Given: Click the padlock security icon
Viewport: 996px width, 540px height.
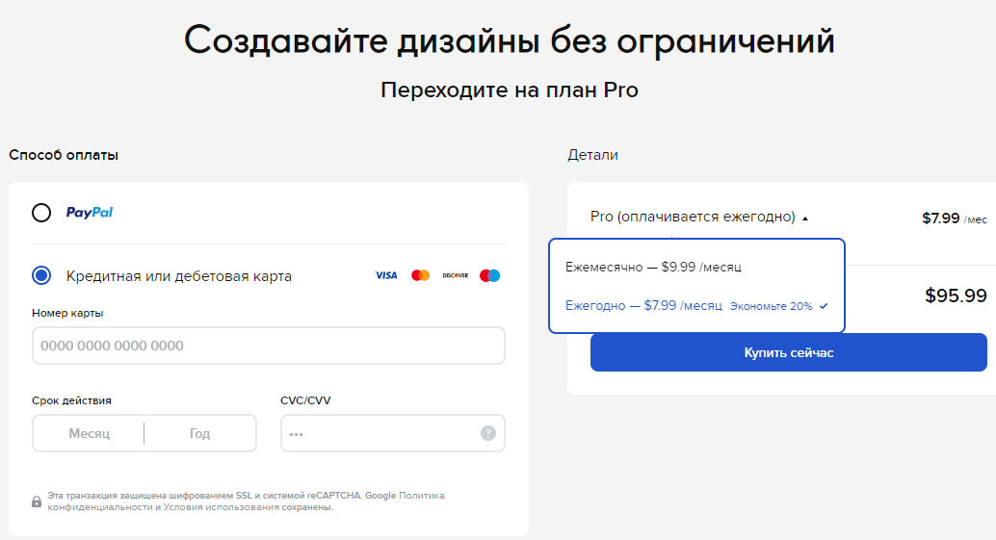Looking at the screenshot, I should click(37, 501).
